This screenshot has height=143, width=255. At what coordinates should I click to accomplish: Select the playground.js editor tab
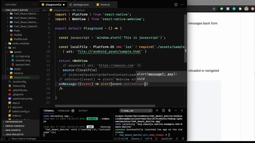click(53, 5)
